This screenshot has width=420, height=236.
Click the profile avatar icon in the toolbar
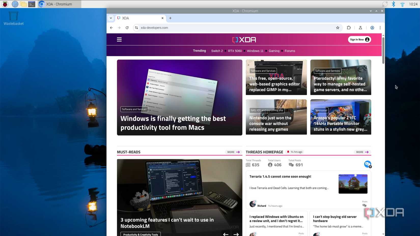pos(372,27)
